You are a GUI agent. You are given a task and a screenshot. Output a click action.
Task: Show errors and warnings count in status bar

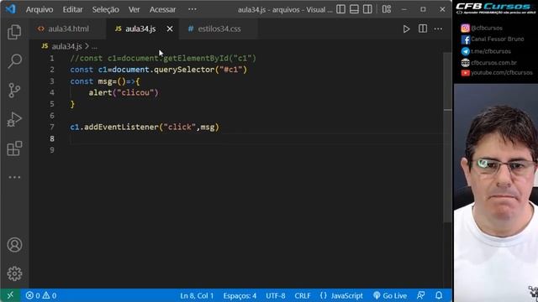(41, 295)
